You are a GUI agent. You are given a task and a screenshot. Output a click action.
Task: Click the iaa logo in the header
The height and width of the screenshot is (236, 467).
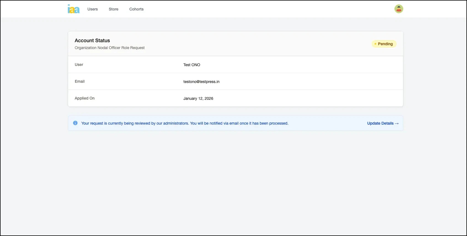tap(73, 9)
